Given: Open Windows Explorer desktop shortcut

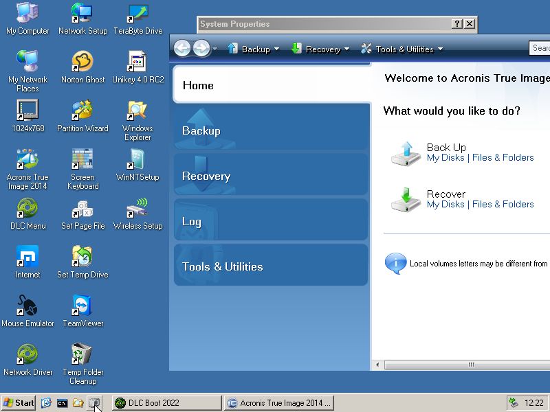Looking at the screenshot, I should (x=138, y=120).
